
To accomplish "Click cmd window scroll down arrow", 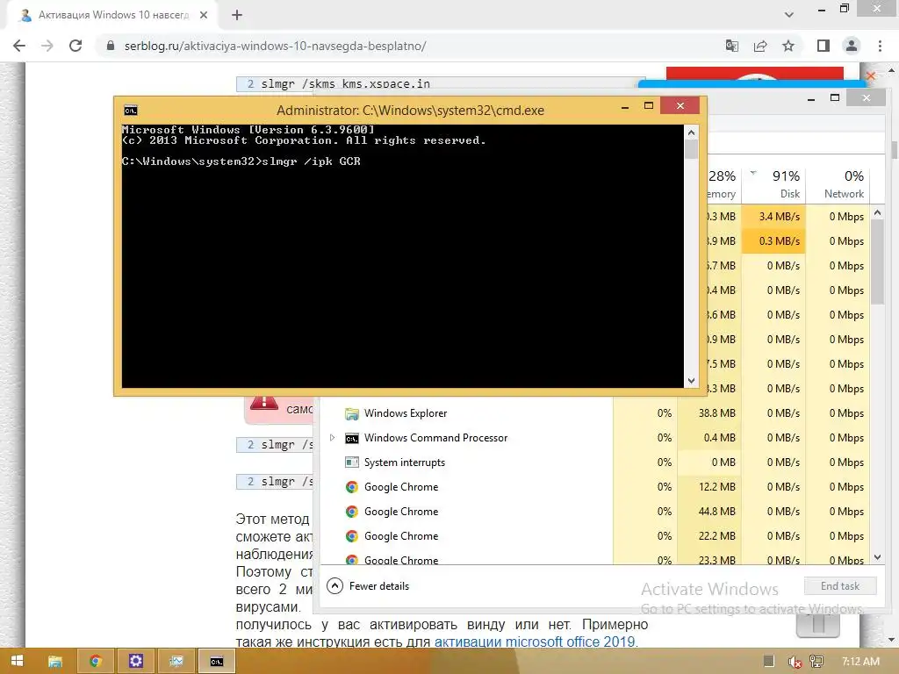I will 691,381.
